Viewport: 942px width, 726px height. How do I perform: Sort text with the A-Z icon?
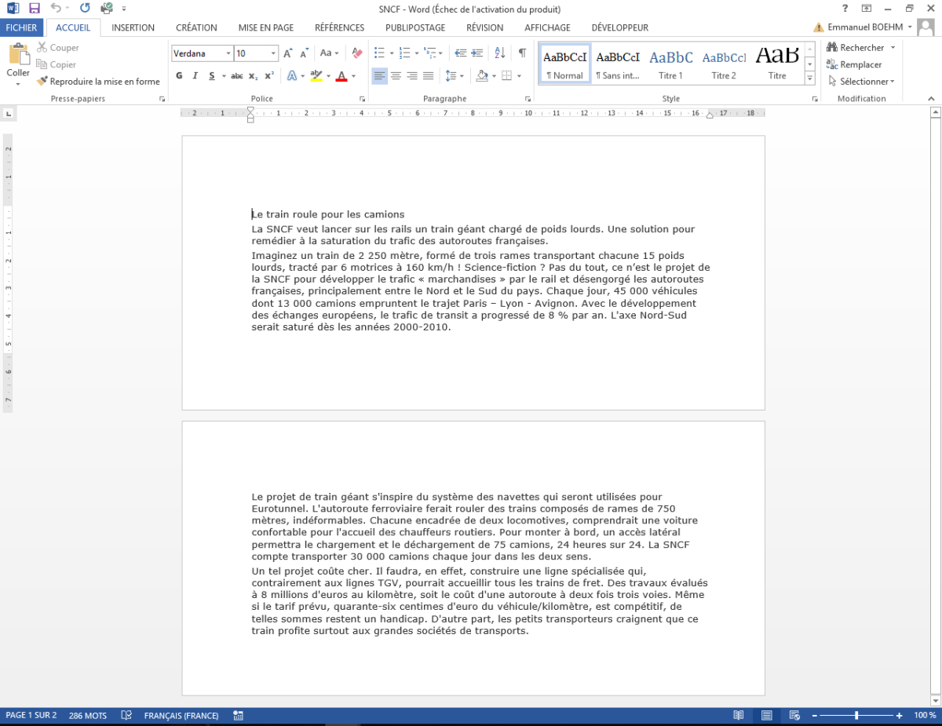pos(500,53)
